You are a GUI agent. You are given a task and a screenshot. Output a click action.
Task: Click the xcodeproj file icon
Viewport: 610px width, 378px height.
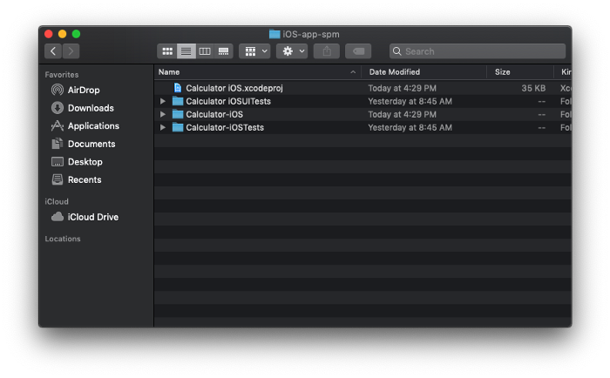[178, 88]
